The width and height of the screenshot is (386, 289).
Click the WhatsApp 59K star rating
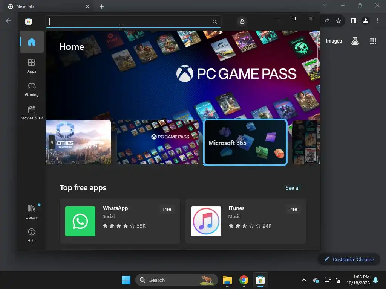point(124,226)
